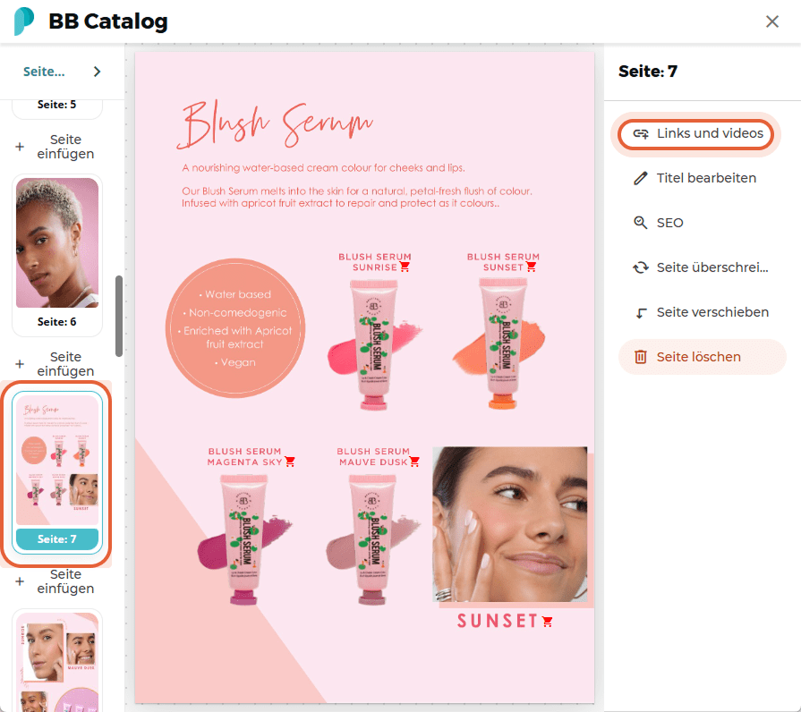Click the cart icon beside Magenta Sky
The width and height of the screenshot is (801, 712).
coord(290,462)
